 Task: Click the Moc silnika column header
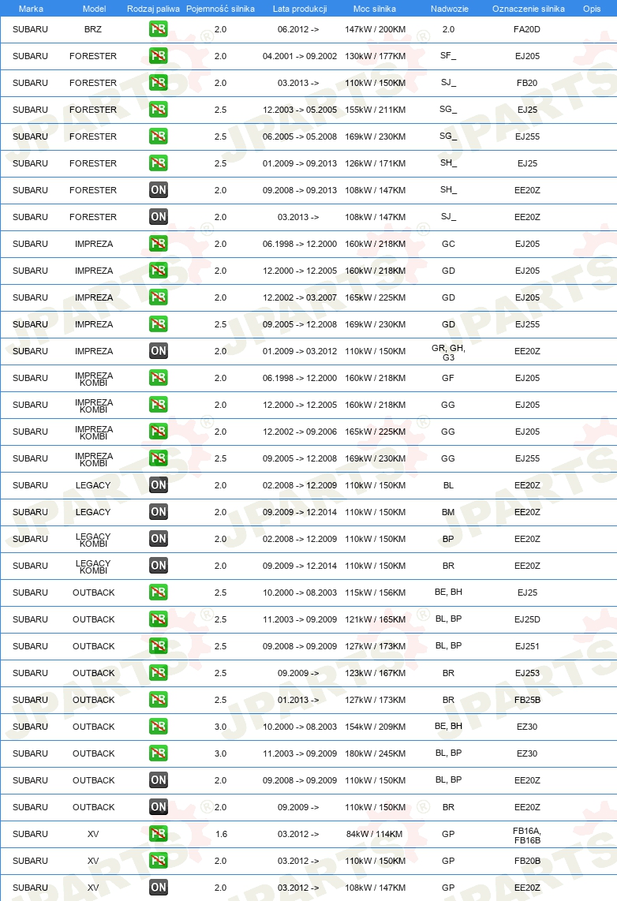375,9
